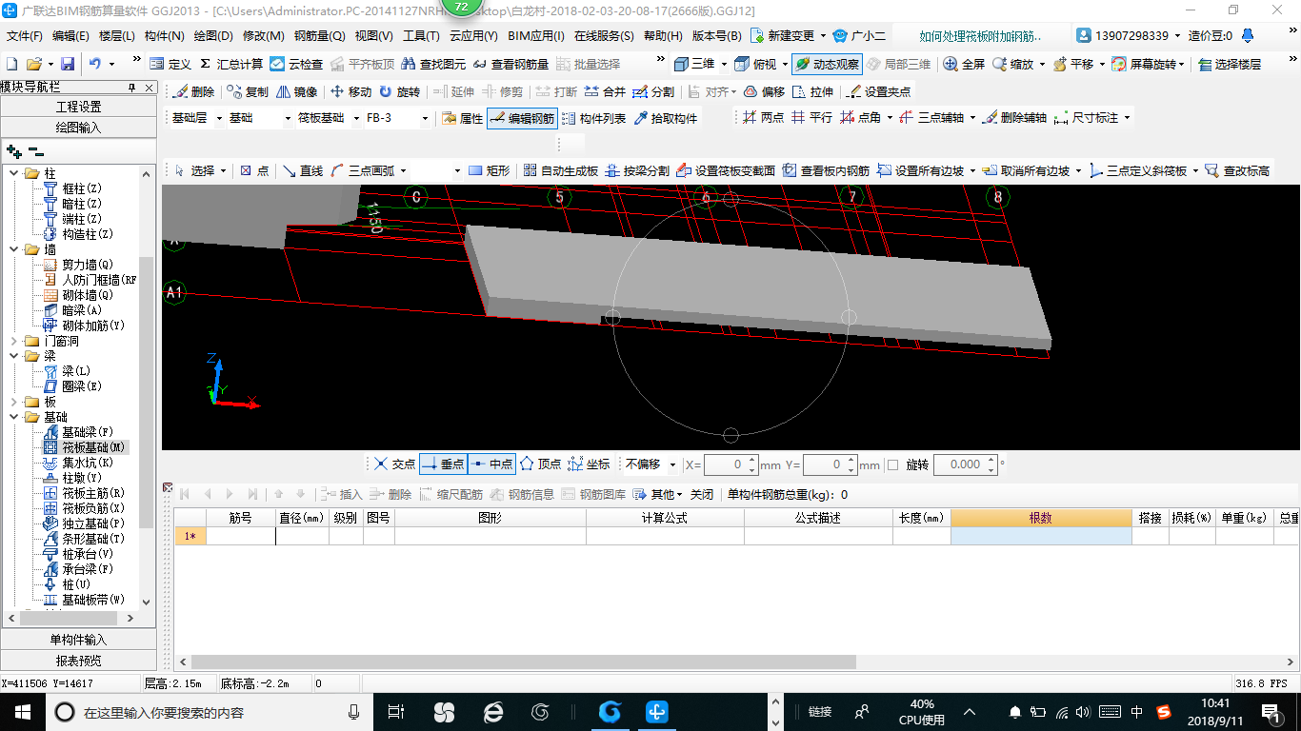Expand the 板 tree node
Viewport: 1301px width, 731px height.
point(13,402)
